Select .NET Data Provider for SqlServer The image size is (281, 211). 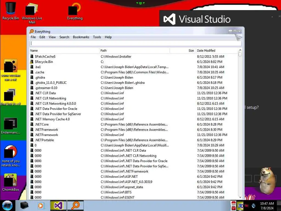point(134,114)
